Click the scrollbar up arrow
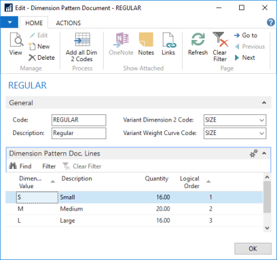277x260 pixels. (x=267, y=177)
